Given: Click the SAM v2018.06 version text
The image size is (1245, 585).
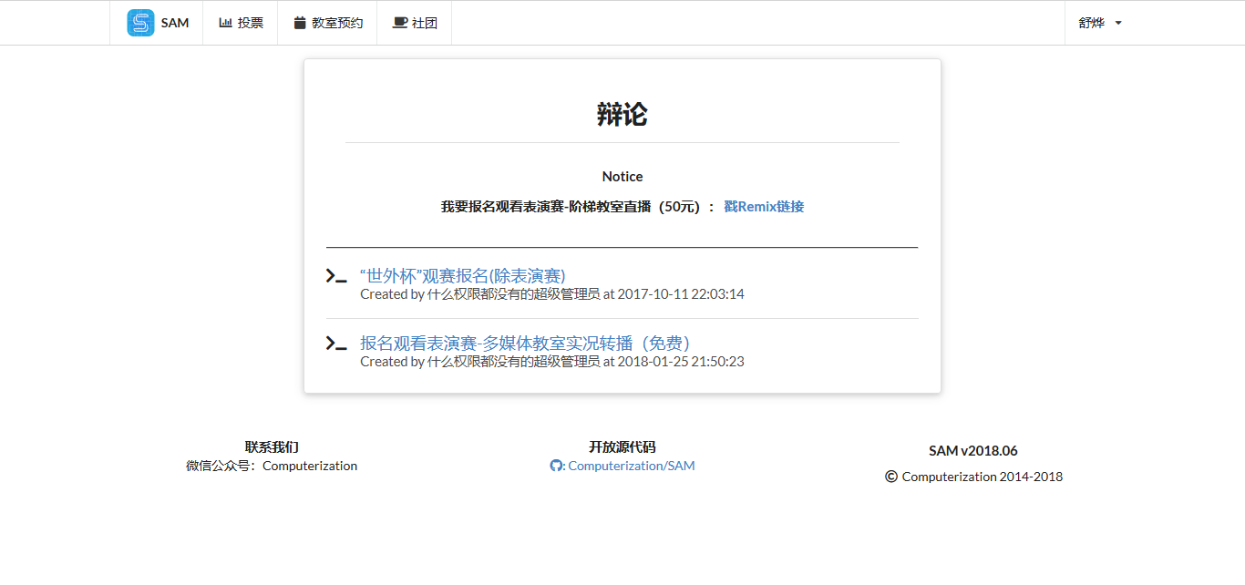Looking at the screenshot, I should pyautogui.click(x=972, y=451).
